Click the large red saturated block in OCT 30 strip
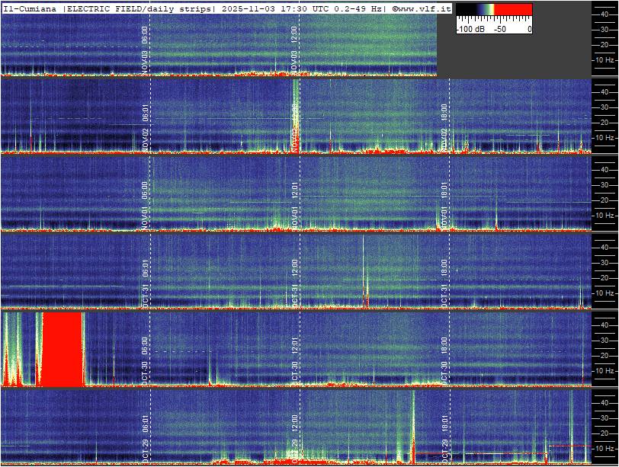Viewport: 619px width, 467px height. (x=61, y=349)
